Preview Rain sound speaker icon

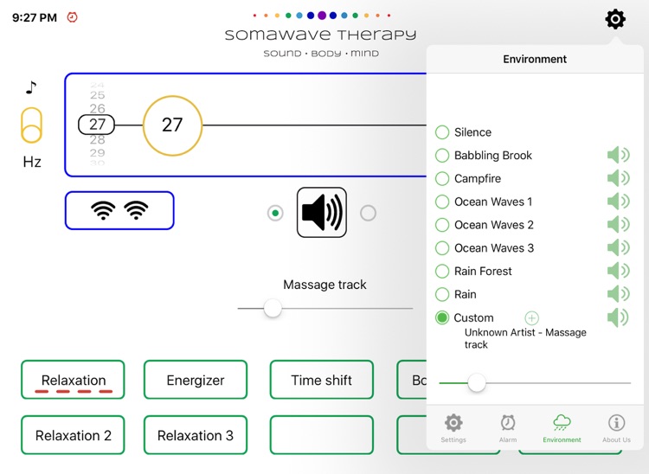[x=619, y=294]
